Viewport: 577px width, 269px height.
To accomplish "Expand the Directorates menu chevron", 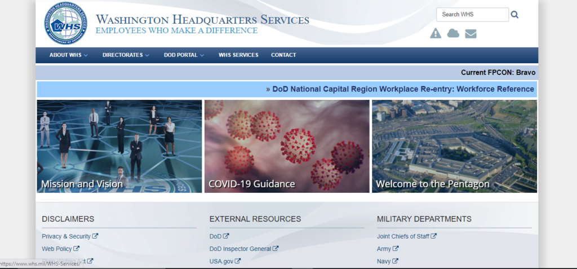I will (x=147, y=55).
